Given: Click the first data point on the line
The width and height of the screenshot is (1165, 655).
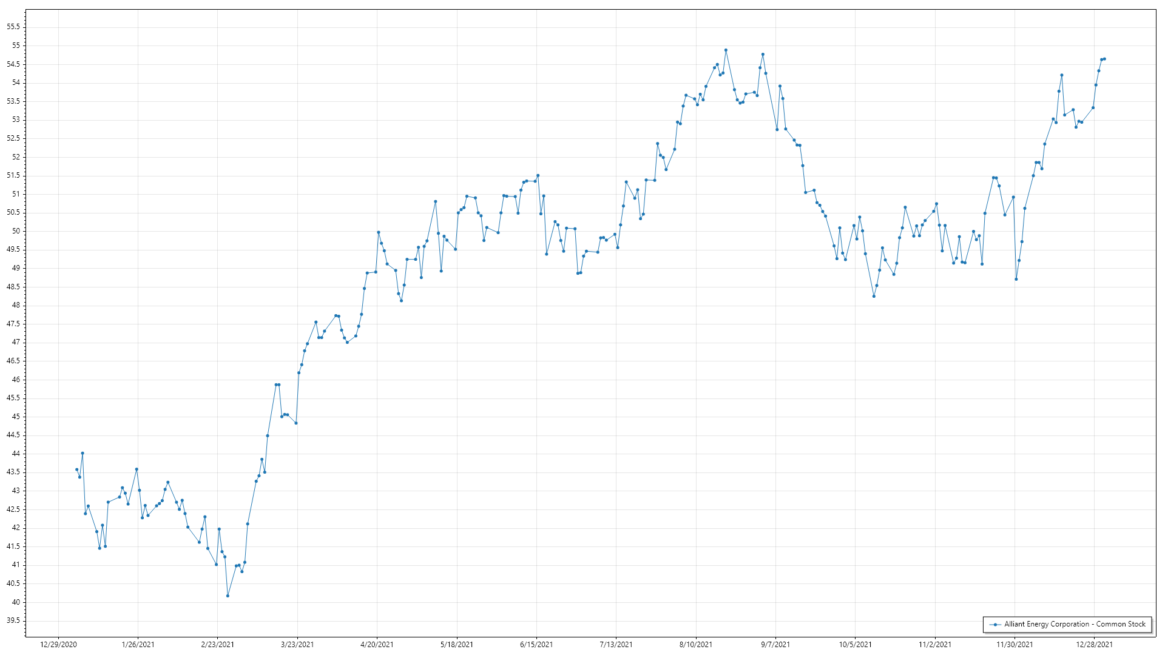Looking at the screenshot, I should pos(76,469).
